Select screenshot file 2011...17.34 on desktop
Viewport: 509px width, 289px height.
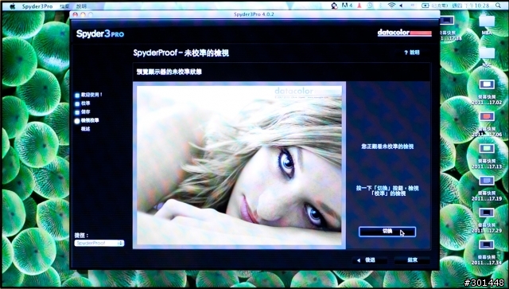tap(487, 252)
